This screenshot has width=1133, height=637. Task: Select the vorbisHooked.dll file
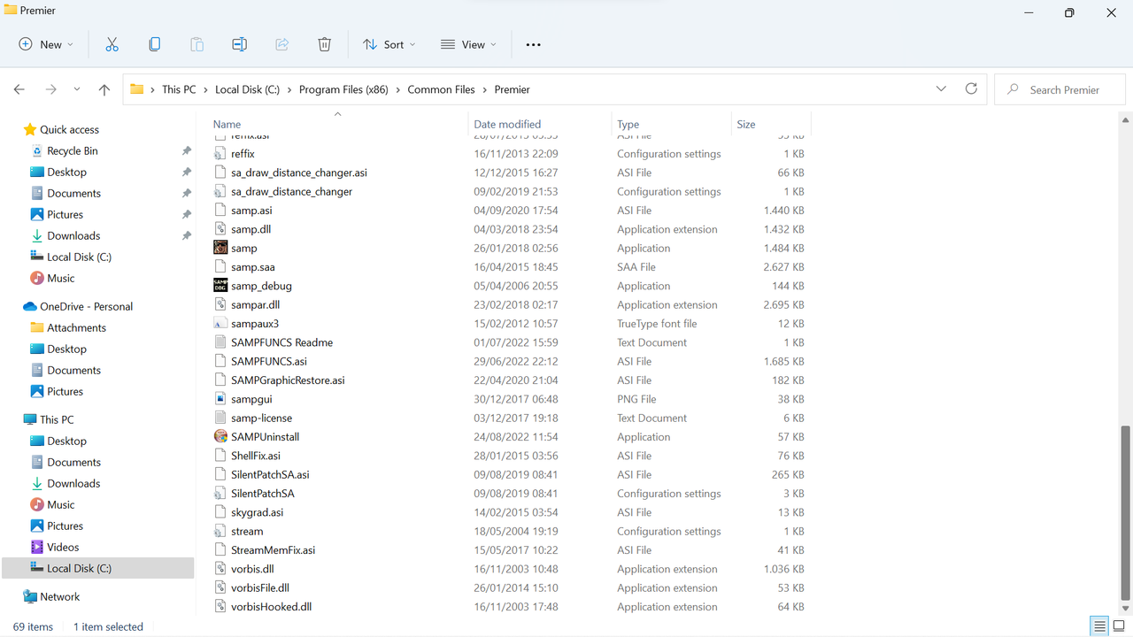click(271, 607)
